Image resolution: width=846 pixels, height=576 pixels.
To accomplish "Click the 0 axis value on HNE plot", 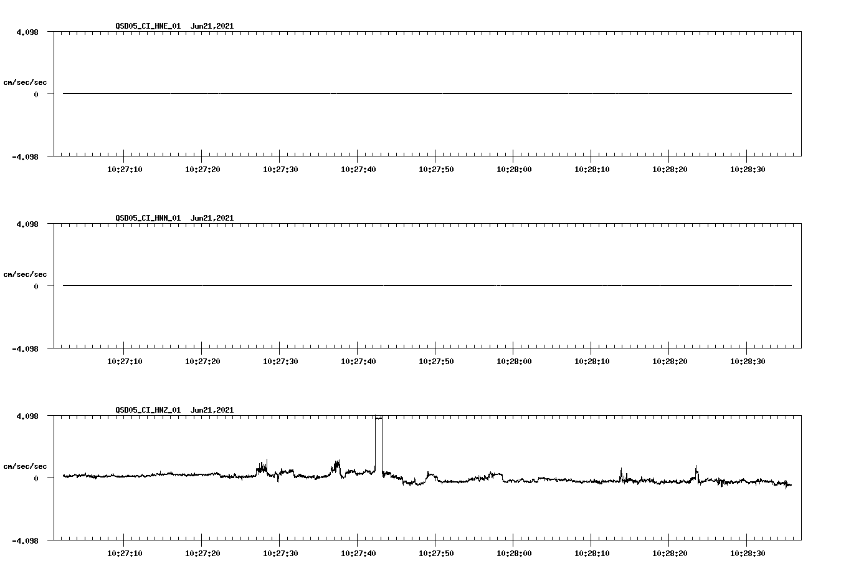I will [x=36, y=94].
